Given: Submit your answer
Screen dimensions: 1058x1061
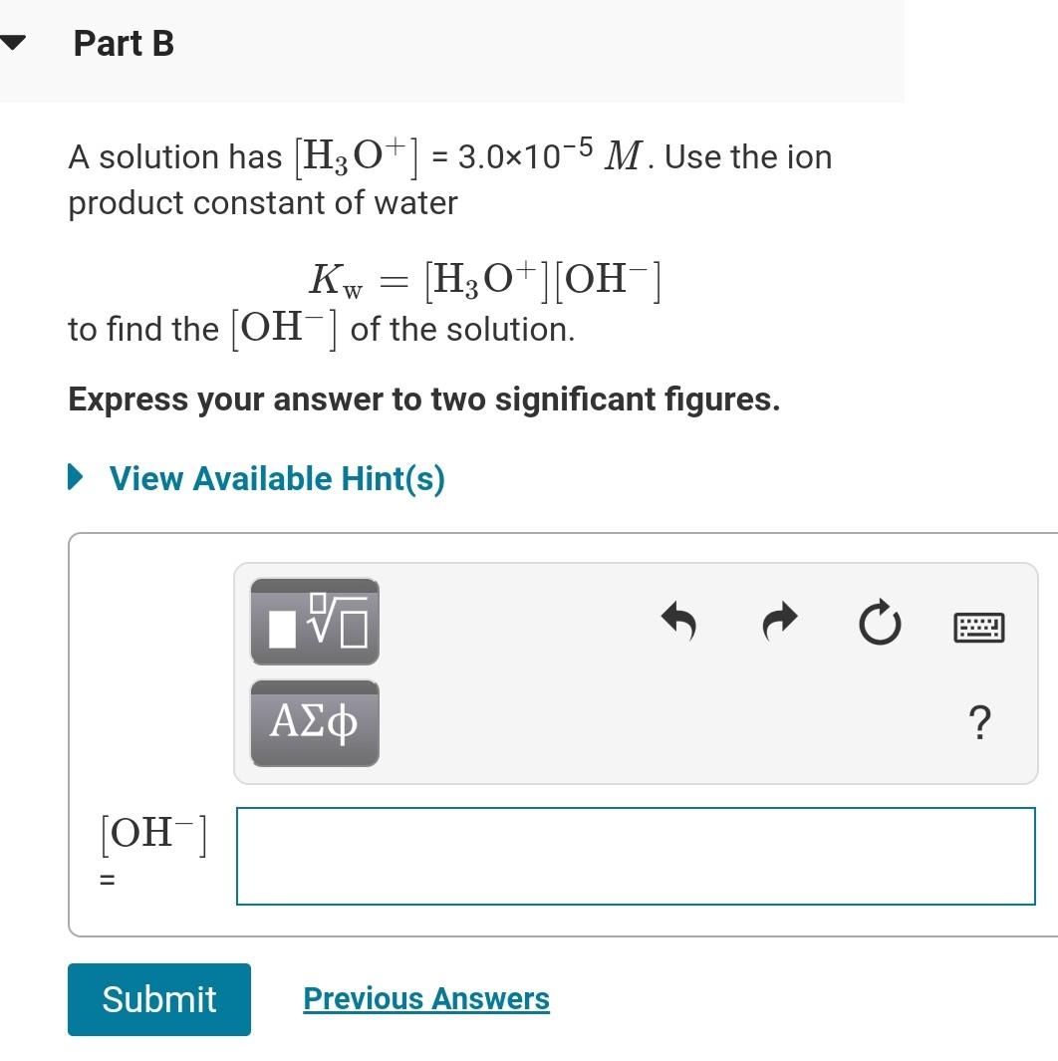Looking at the screenshot, I should click(x=158, y=998).
